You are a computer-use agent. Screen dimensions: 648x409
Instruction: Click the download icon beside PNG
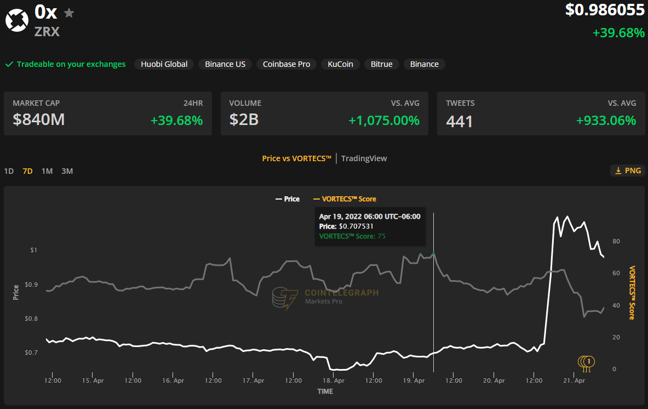pyautogui.click(x=618, y=171)
